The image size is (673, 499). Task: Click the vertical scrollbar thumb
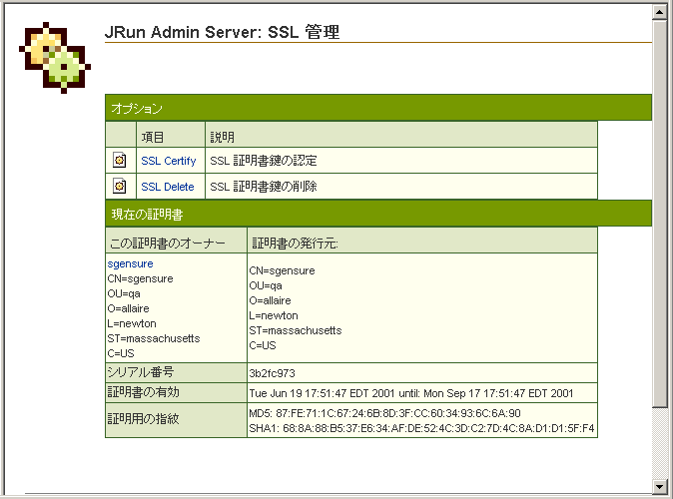[x=659, y=214]
